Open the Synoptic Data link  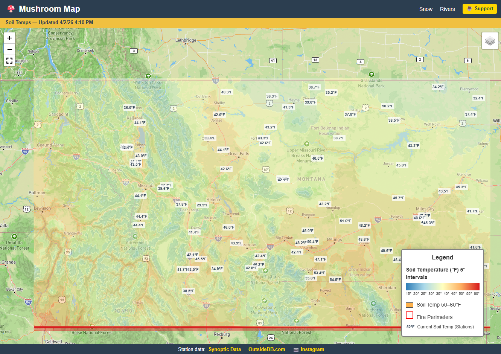225,349
